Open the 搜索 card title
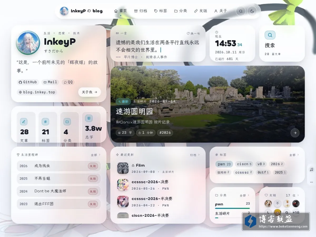The image size is (316, 237). [x=270, y=45]
